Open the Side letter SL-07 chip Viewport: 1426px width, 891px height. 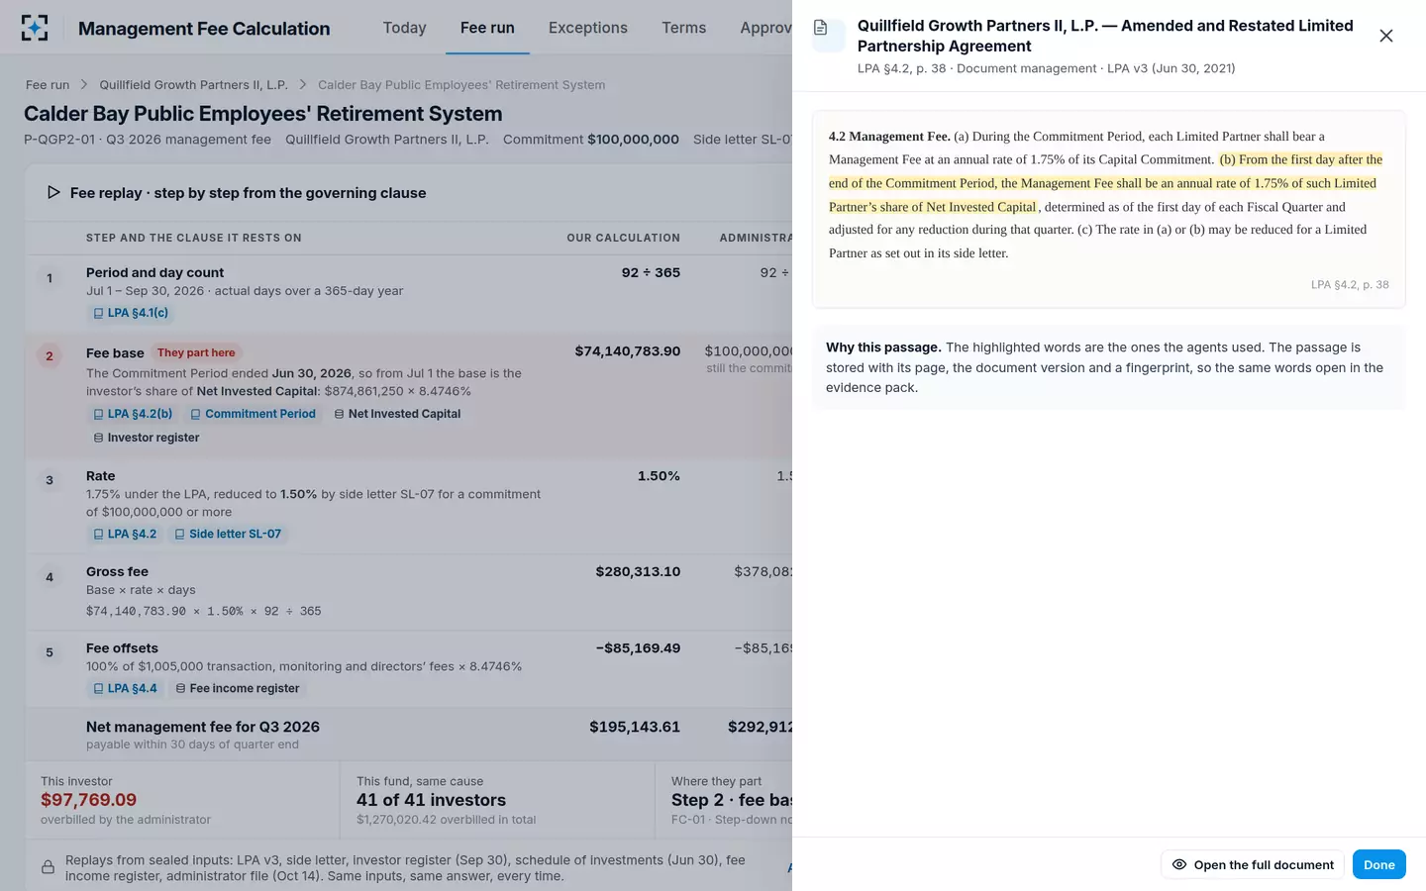click(x=228, y=534)
